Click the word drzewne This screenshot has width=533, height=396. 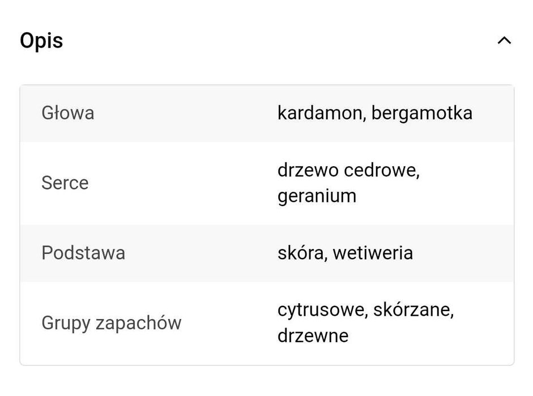click(313, 336)
